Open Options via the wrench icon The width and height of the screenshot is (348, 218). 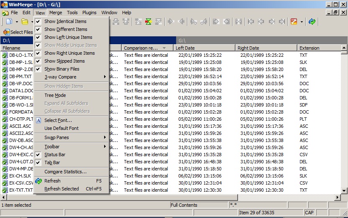pyautogui.click(x=294, y=21)
